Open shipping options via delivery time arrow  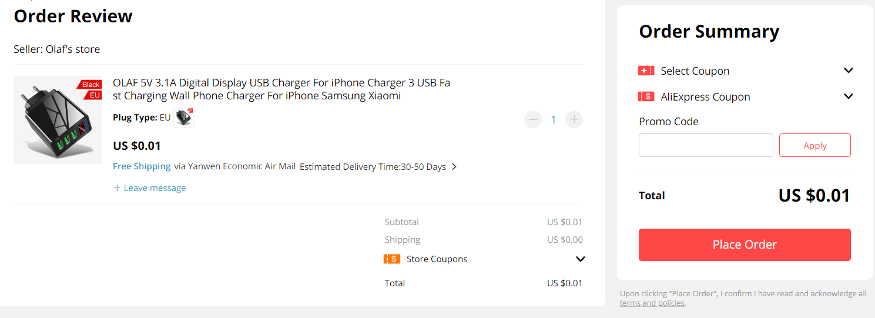pos(454,167)
